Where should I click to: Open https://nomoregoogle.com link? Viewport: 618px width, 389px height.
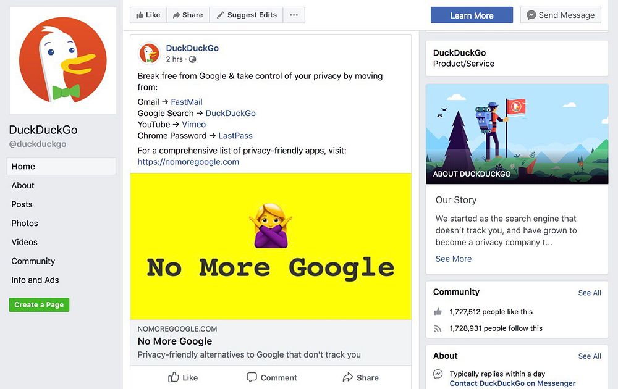coord(188,162)
